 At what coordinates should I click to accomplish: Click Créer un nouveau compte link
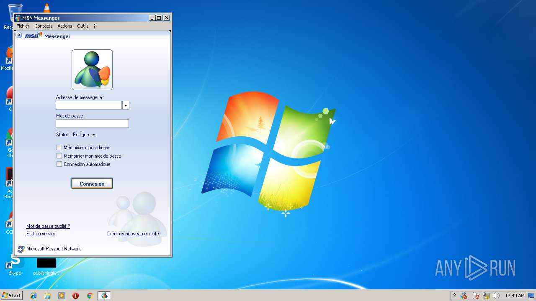133,234
